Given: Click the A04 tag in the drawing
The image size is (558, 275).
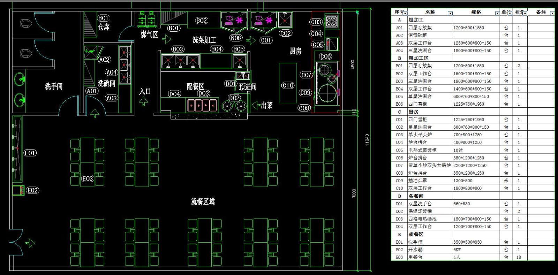Looking at the screenshot, I should click(112, 72).
